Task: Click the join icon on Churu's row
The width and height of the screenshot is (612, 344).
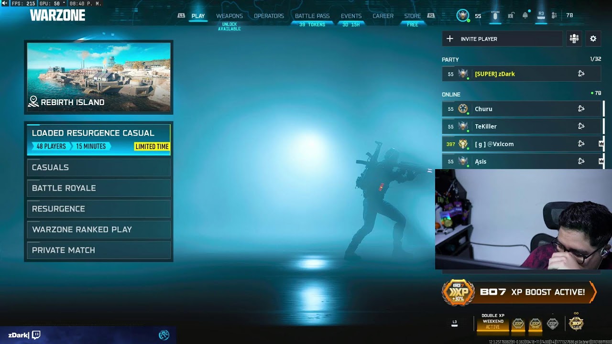Action: click(581, 109)
